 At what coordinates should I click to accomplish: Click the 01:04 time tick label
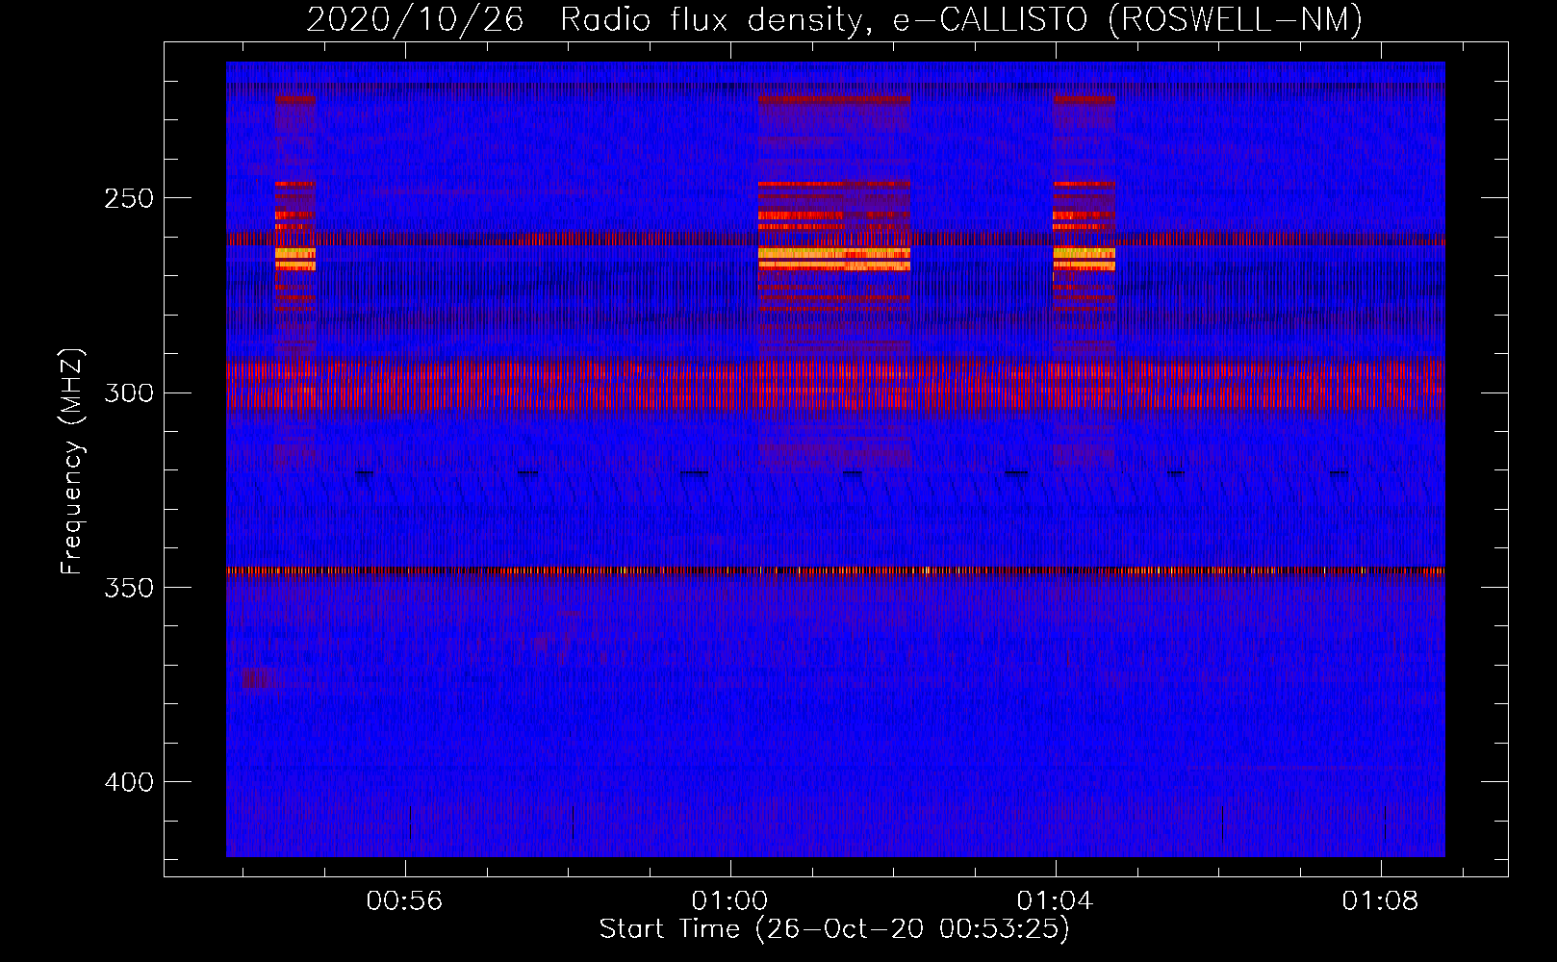1056,900
